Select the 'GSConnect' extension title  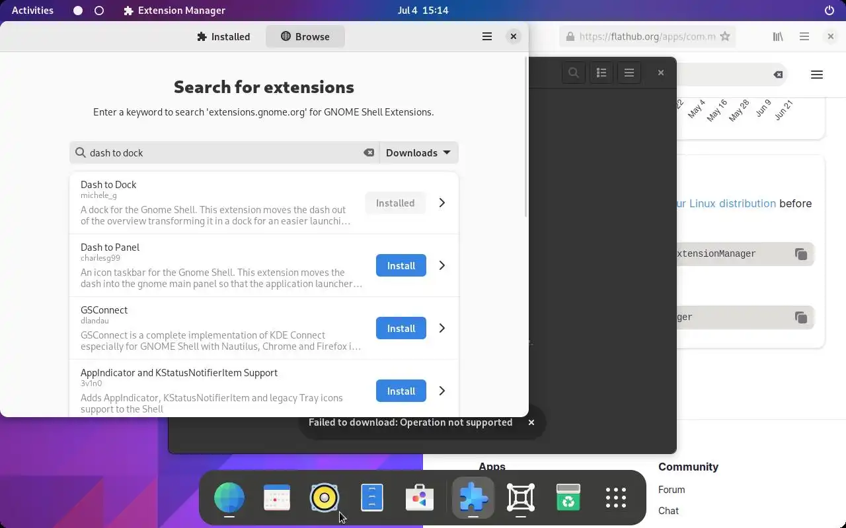tap(104, 310)
